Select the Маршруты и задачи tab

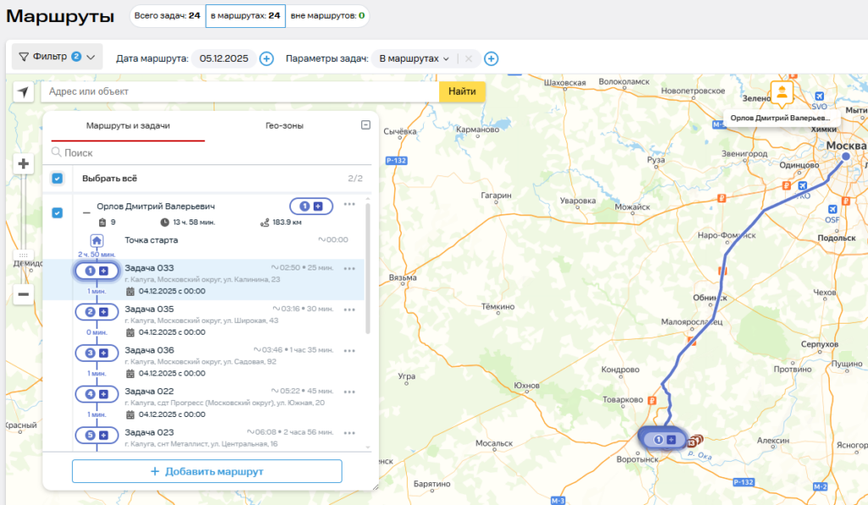pos(128,125)
